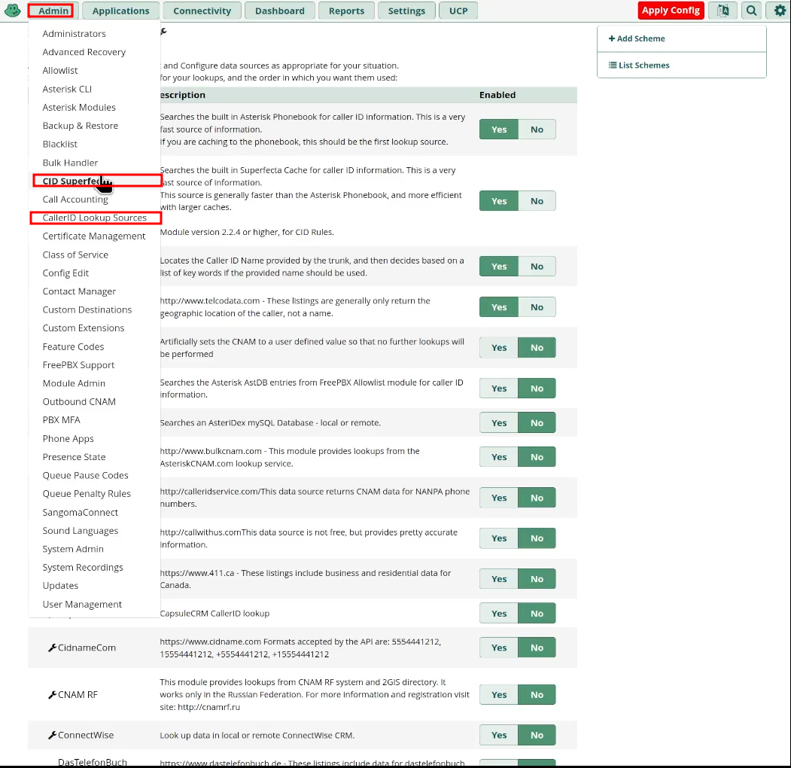Viewport: 791px width, 768px height.
Task: Choose Yes for trunk-provided Caller ID Name
Action: (498, 267)
